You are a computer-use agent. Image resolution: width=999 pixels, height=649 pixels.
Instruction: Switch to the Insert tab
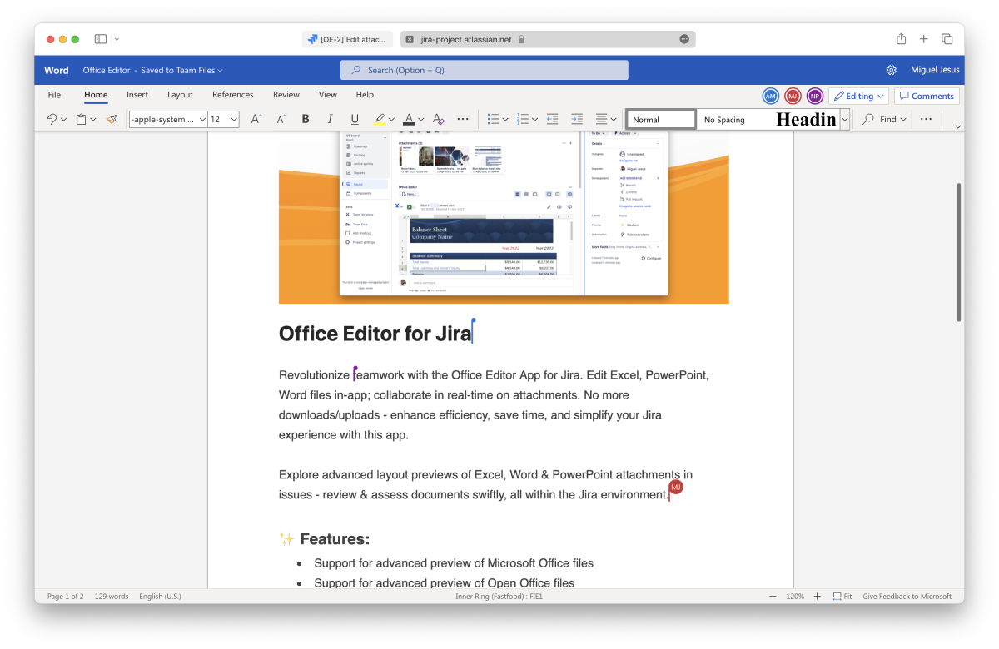137,95
